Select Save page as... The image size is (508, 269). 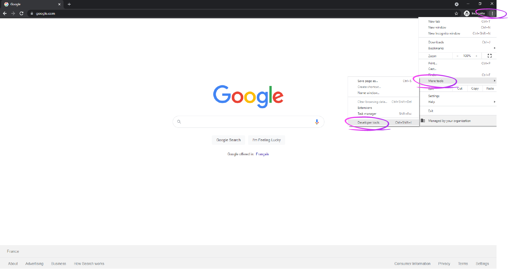pos(384,81)
